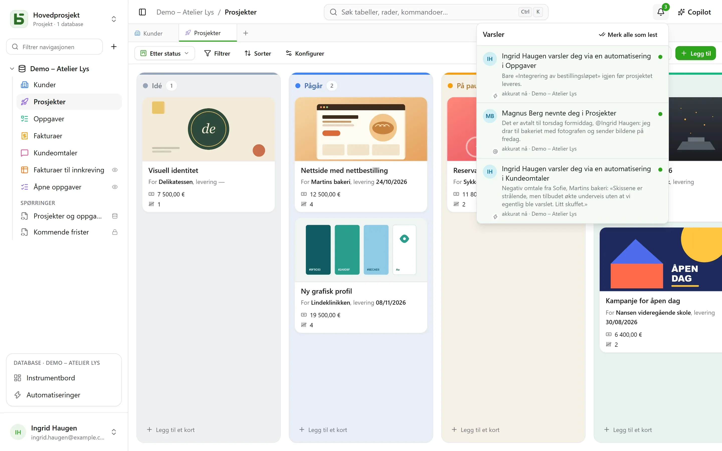Toggle visibility of Fakturaer til innkreving
Screen dimensions: 722x451
pyautogui.click(x=115, y=170)
